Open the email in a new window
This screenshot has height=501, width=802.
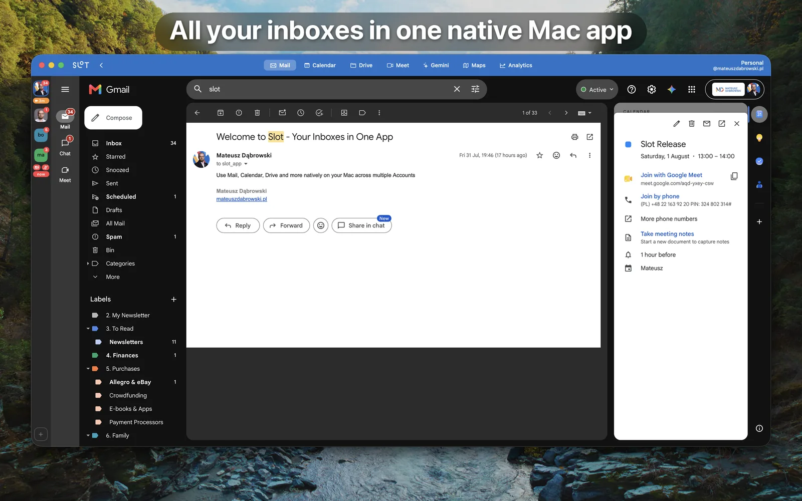[590, 137]
